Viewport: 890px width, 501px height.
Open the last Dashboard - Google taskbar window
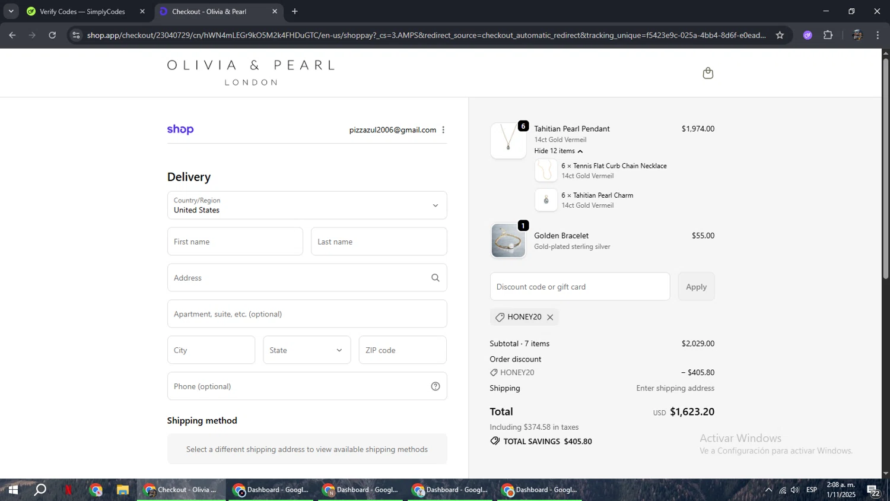coord(539,490)
